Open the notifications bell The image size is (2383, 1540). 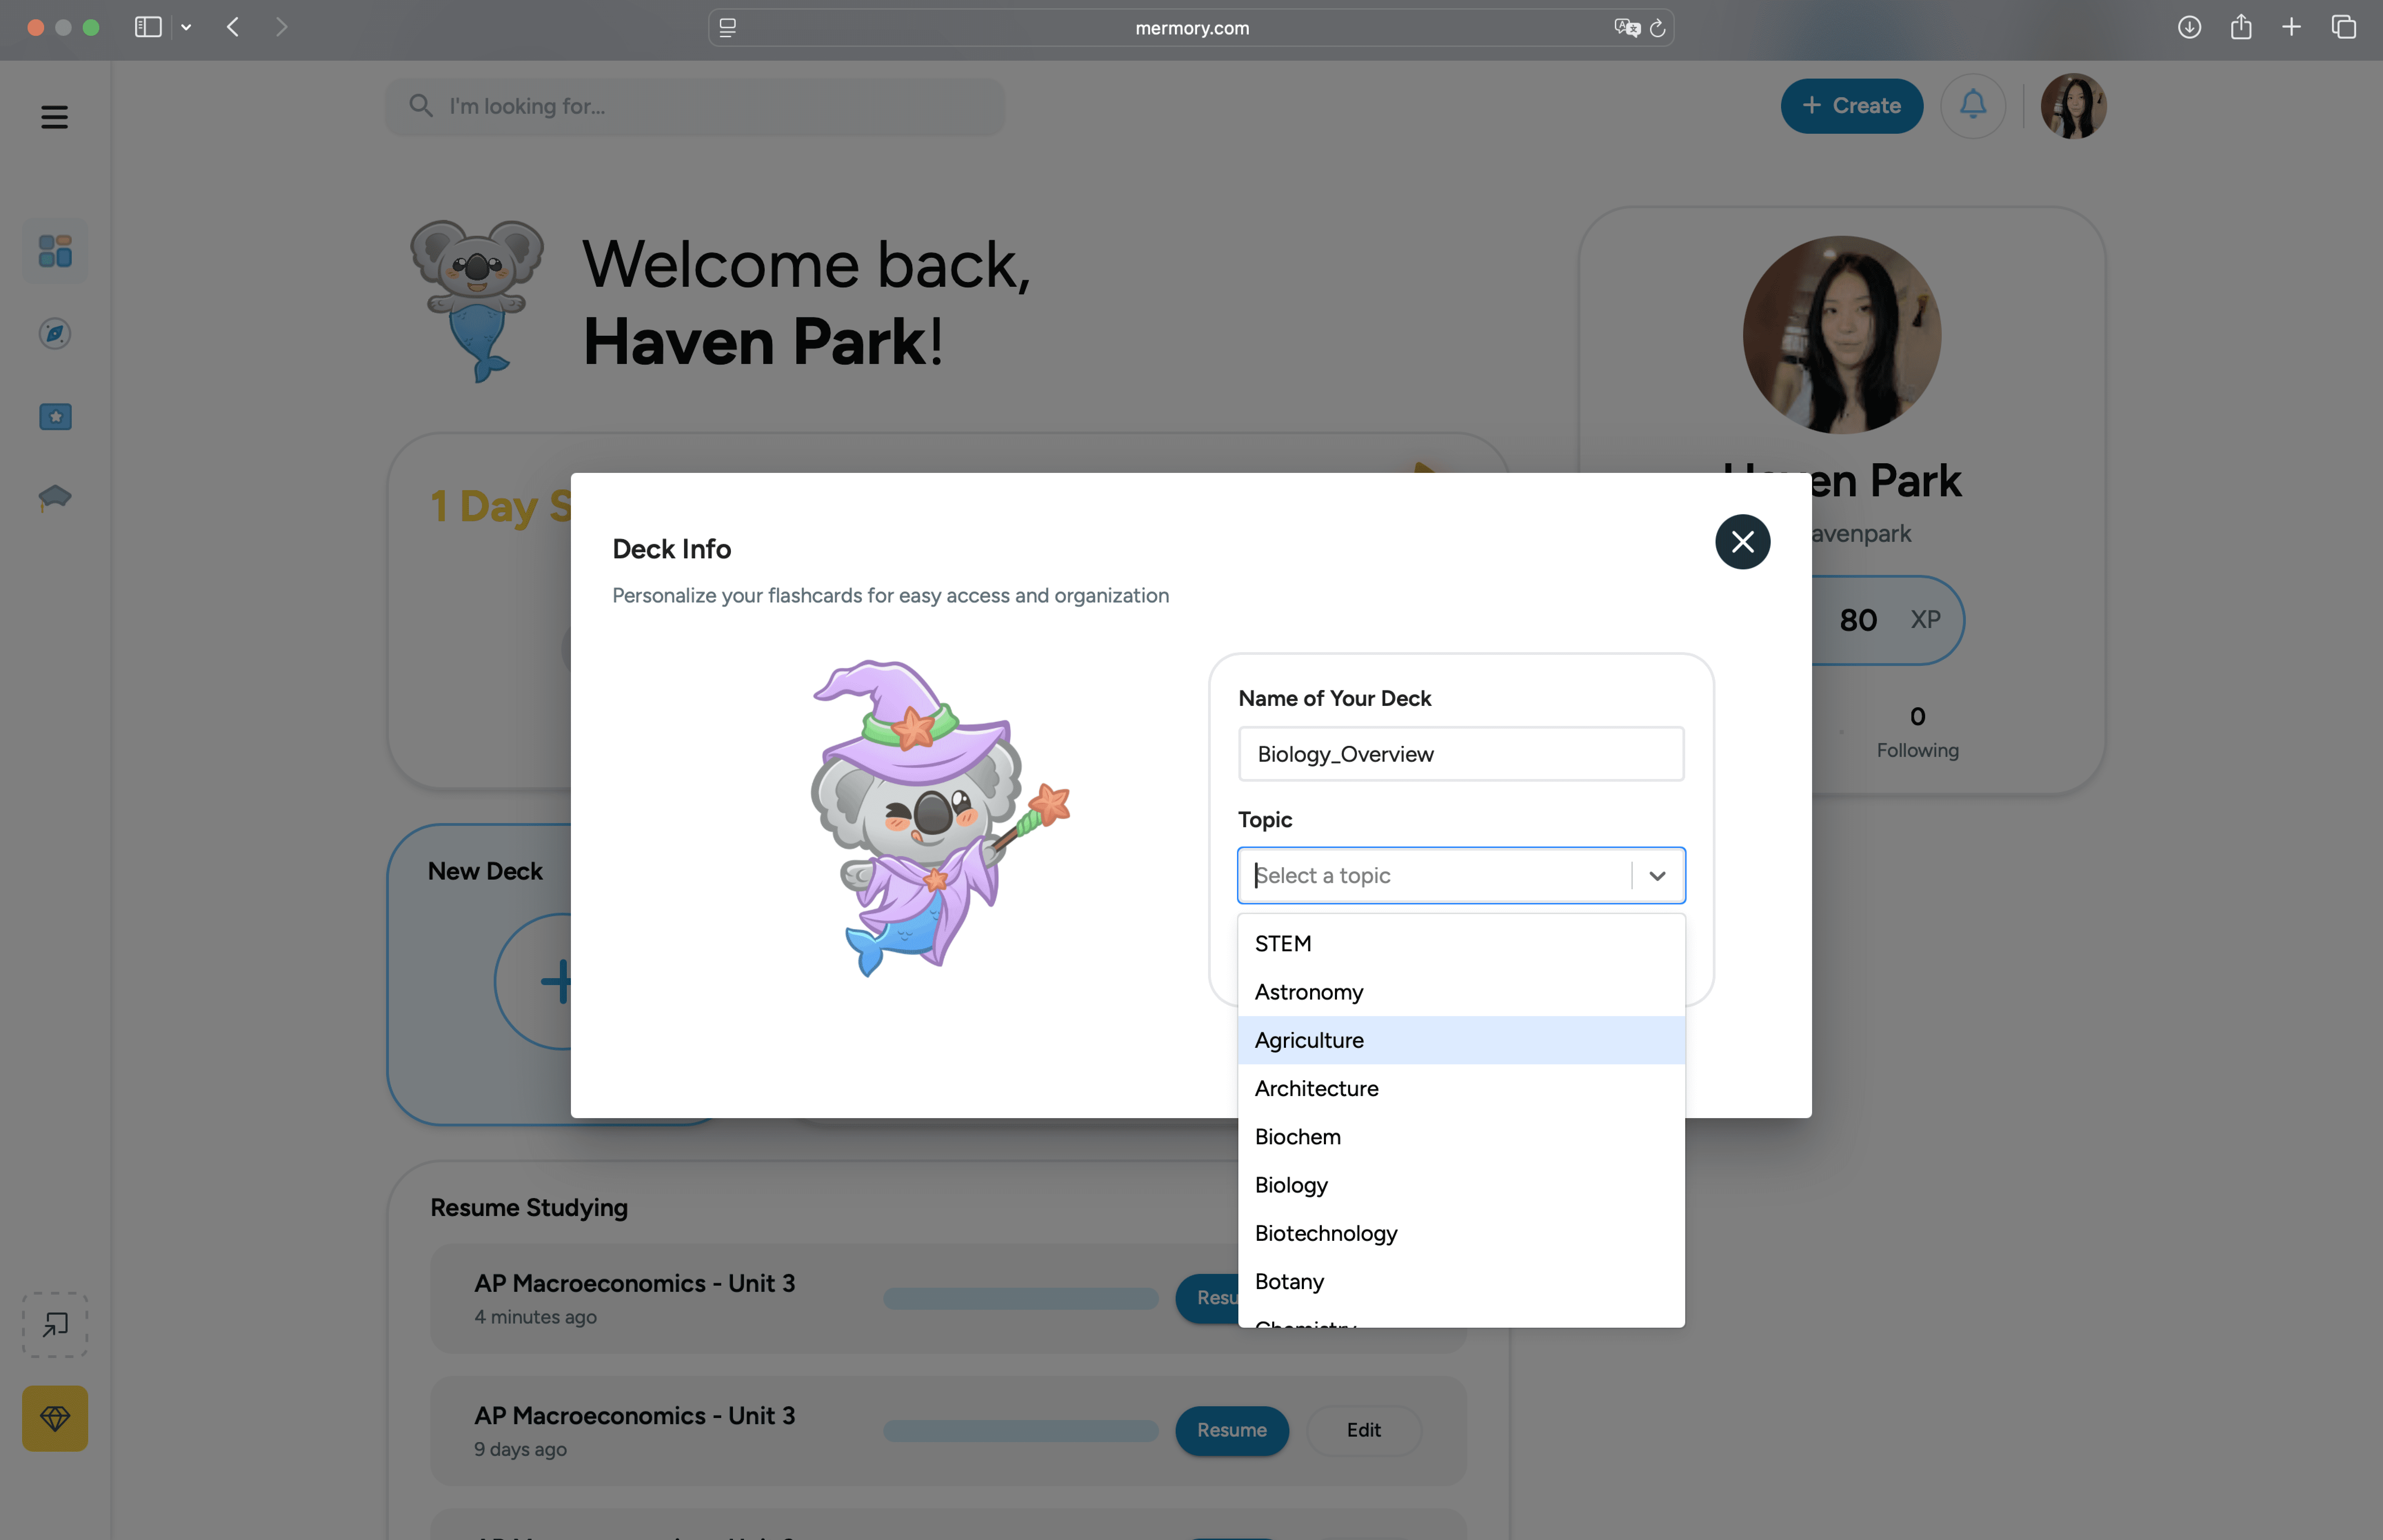1972,105
